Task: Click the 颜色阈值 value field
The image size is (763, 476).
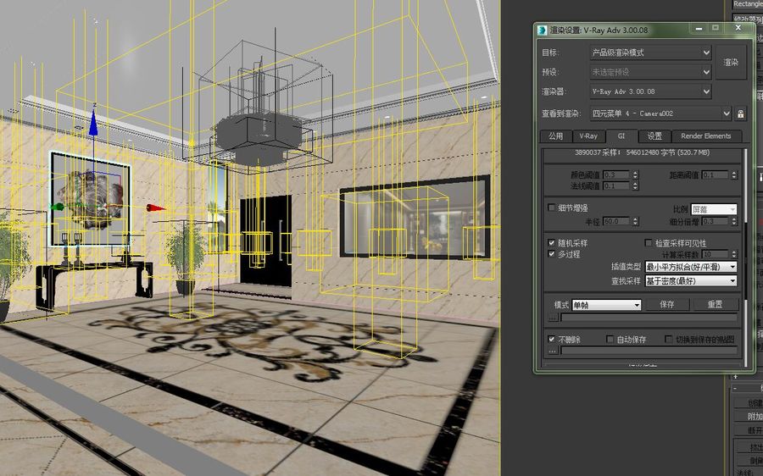Action: click(616, 174)
